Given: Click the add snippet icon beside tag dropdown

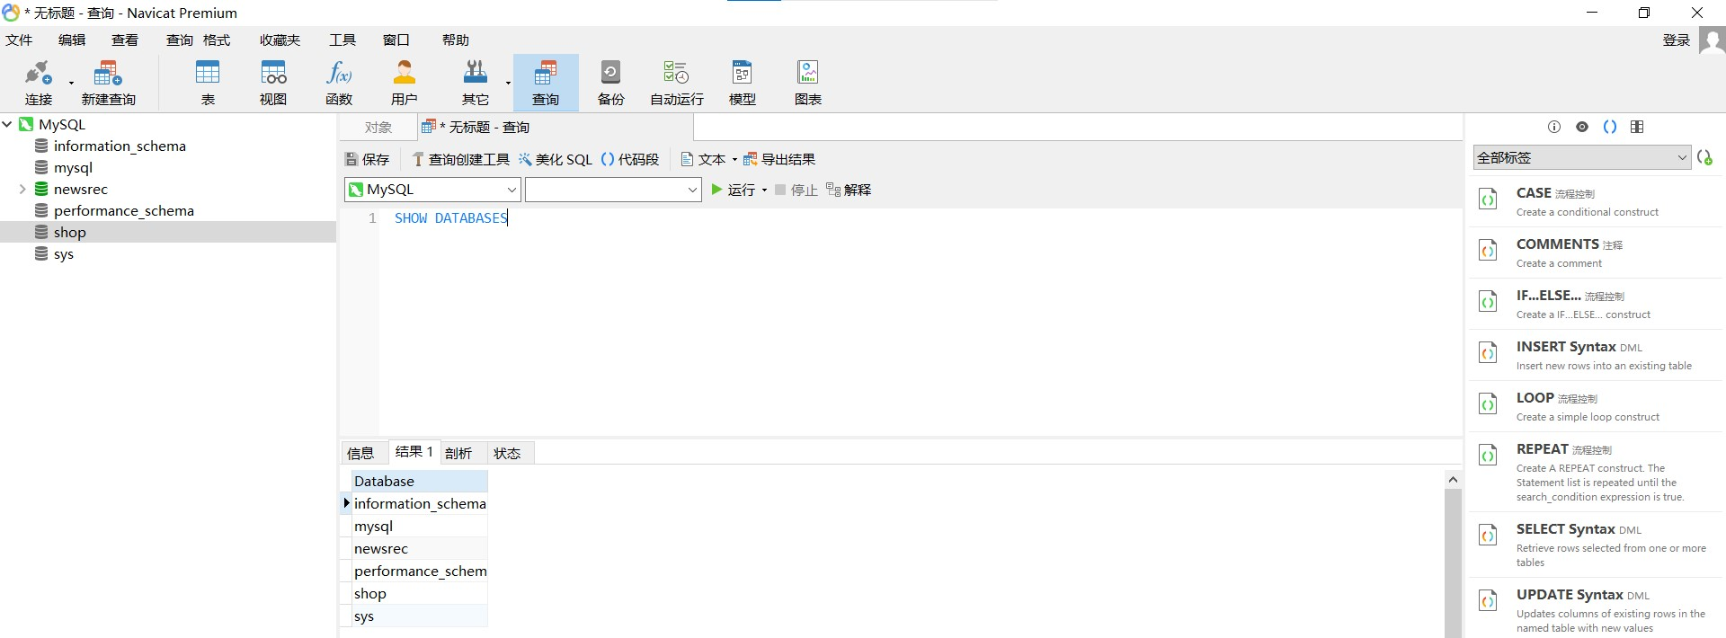Looking at the screenshot, I should [1704, 157].
